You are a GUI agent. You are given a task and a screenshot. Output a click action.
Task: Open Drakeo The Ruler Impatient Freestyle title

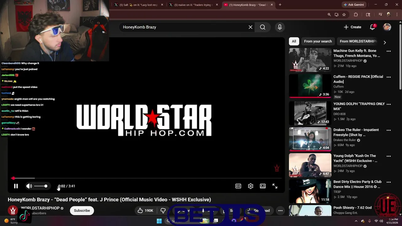pos(356,132)
